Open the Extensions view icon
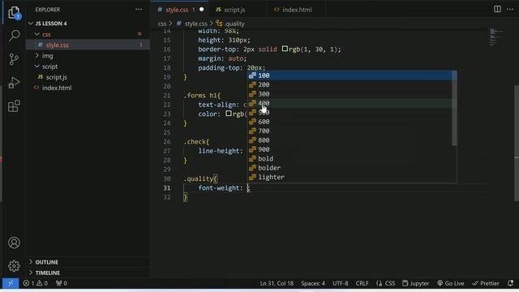The height and width of the screenshot is (292, 519). pos(14,106)
